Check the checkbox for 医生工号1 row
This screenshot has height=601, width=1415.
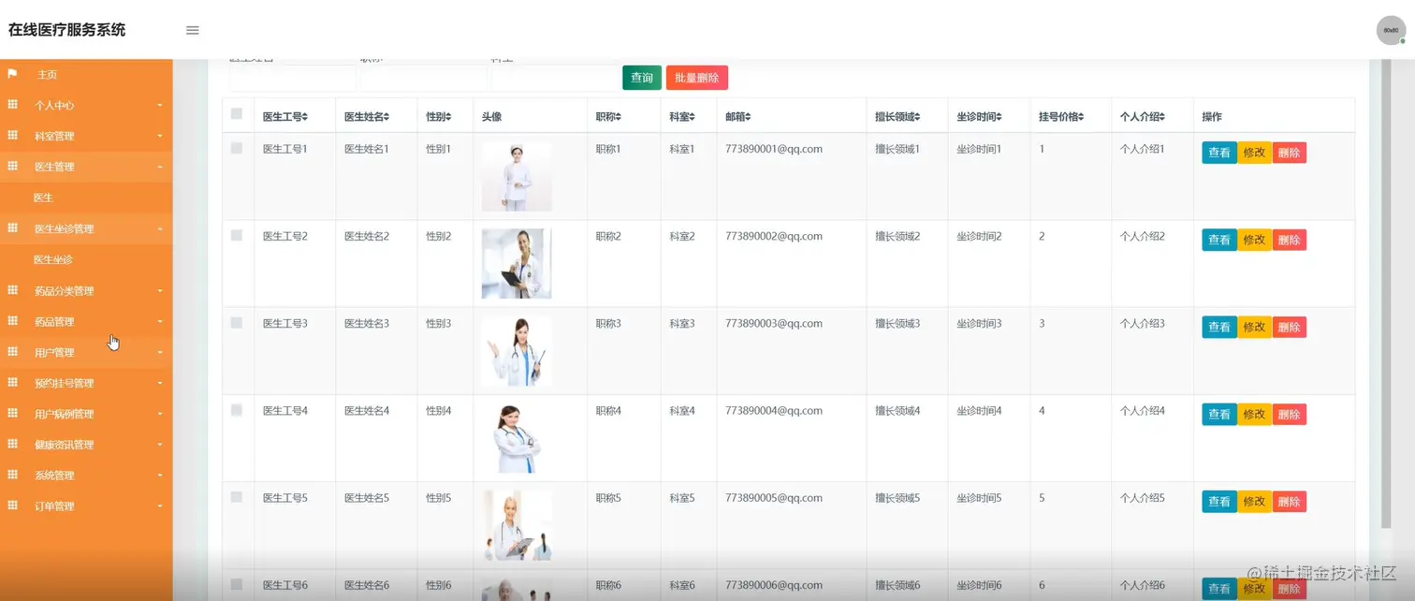(237, 148)
